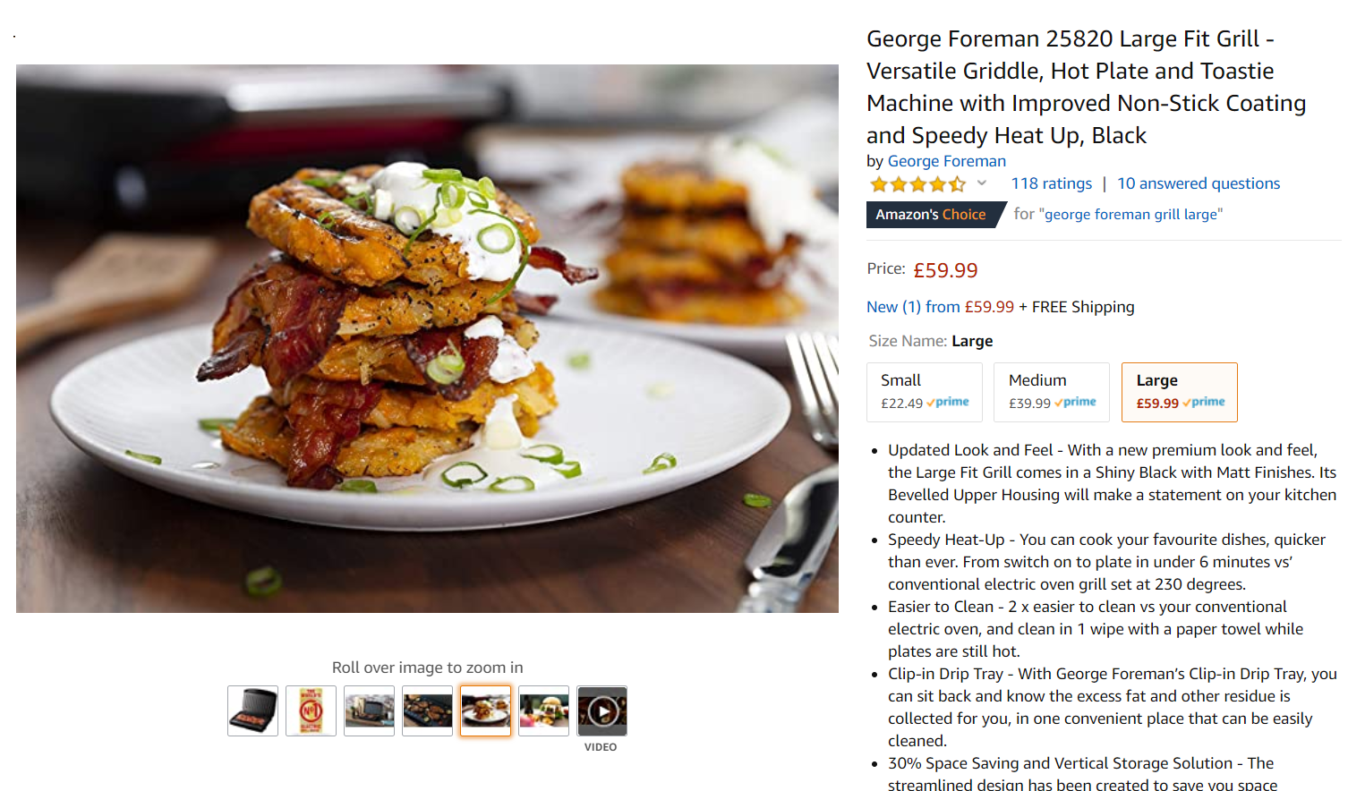View the burger photo thumbnail
Image resolution: width=1365 pixels, height=791 pixels.
(543, 711)
